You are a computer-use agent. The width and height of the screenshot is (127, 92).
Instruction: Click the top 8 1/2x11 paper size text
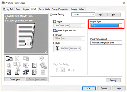coord(19,16)
